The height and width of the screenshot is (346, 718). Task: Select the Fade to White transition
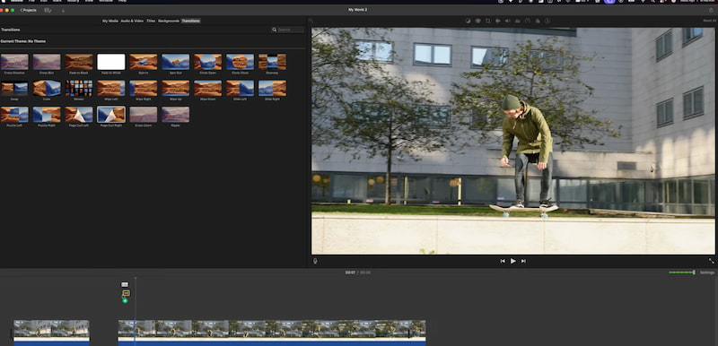click(110, 62)
